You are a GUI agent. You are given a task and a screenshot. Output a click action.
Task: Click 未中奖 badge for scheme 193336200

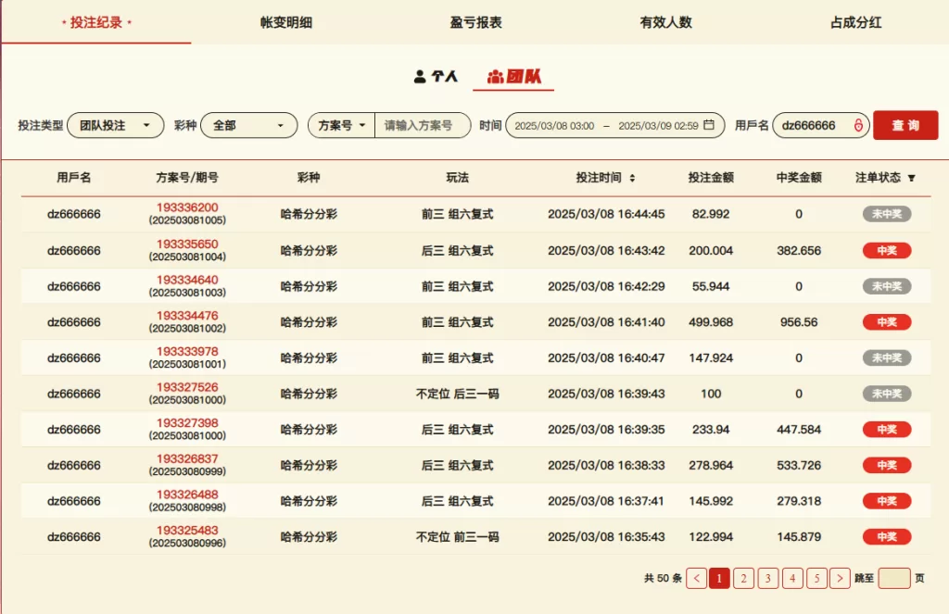tap(887, 214)
